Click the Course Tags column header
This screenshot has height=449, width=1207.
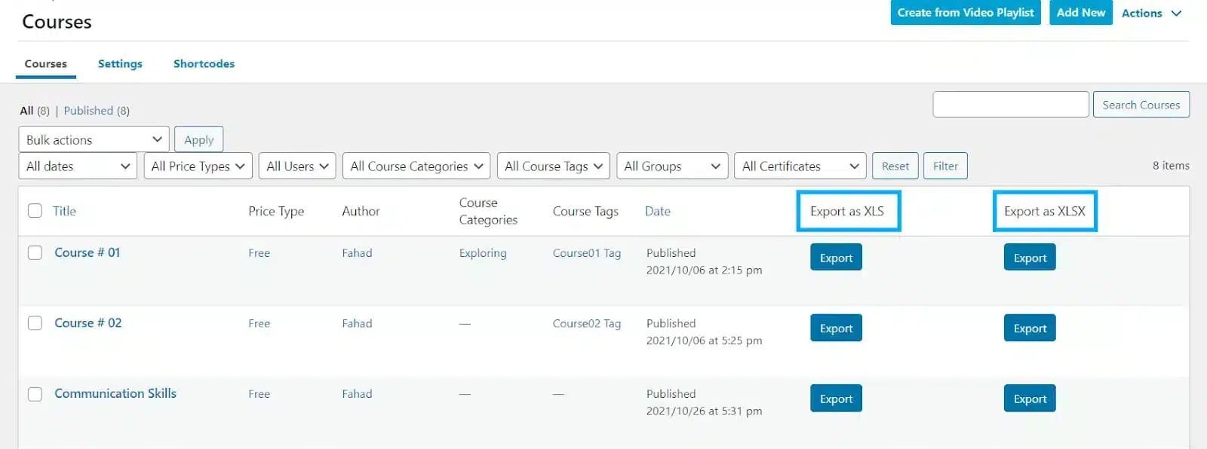pos(585,212)
